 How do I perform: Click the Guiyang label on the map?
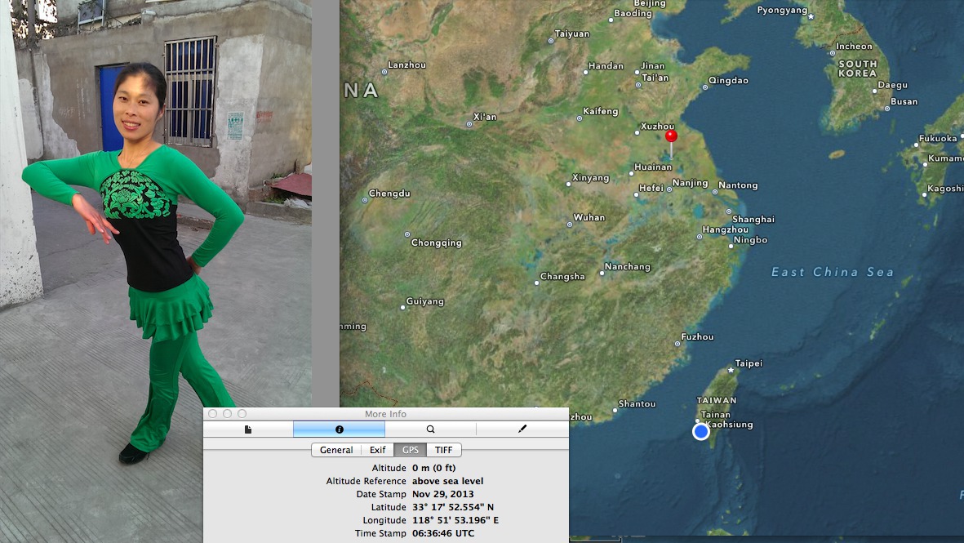click(424, 301)
